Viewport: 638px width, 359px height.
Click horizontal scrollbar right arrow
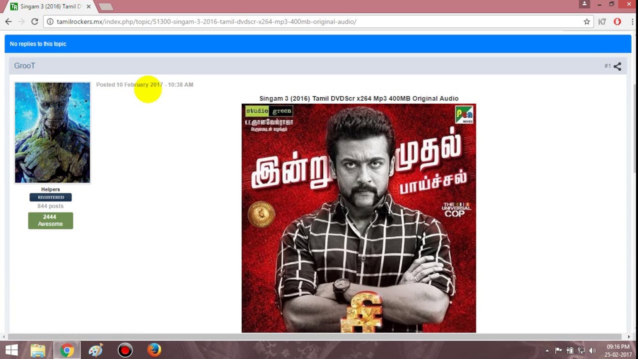tap(629, 337)
